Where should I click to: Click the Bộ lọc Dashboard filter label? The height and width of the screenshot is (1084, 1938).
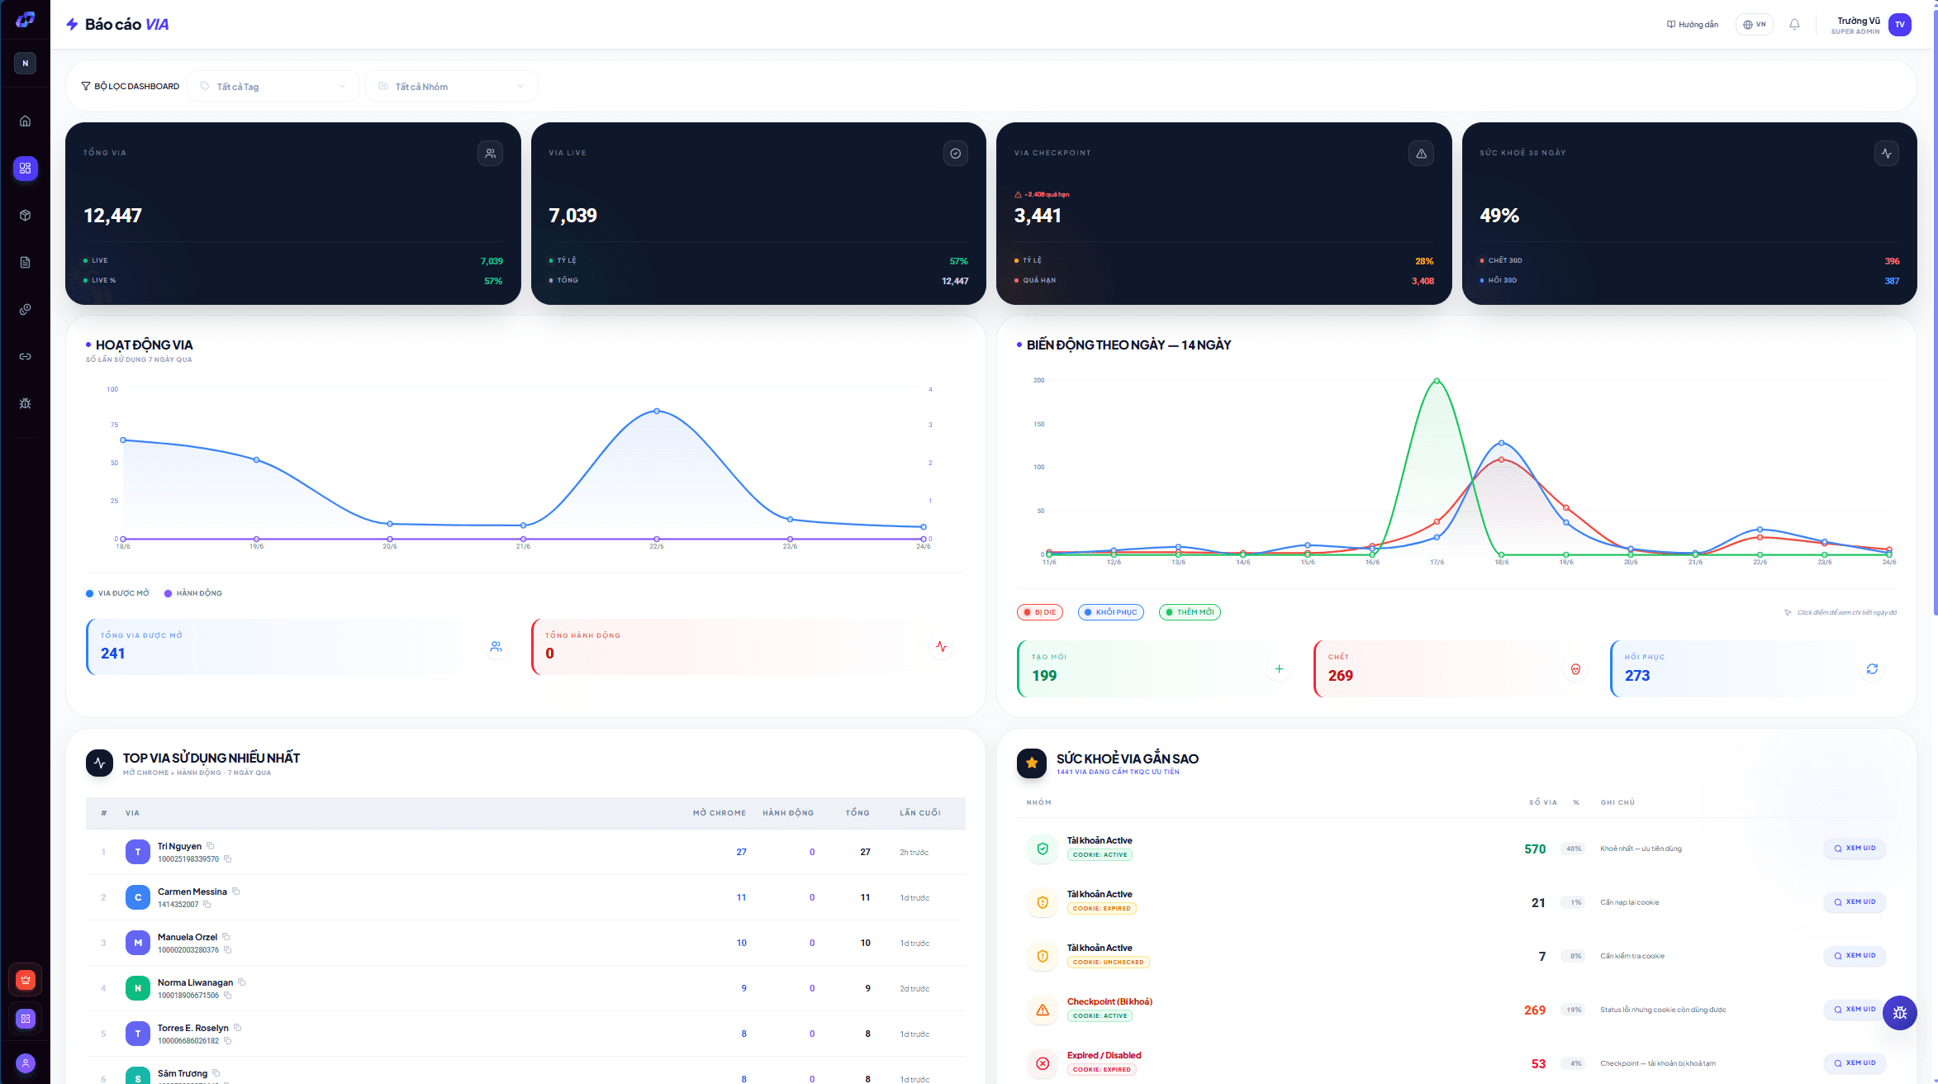pyautogui.click(x=131, y=87)
